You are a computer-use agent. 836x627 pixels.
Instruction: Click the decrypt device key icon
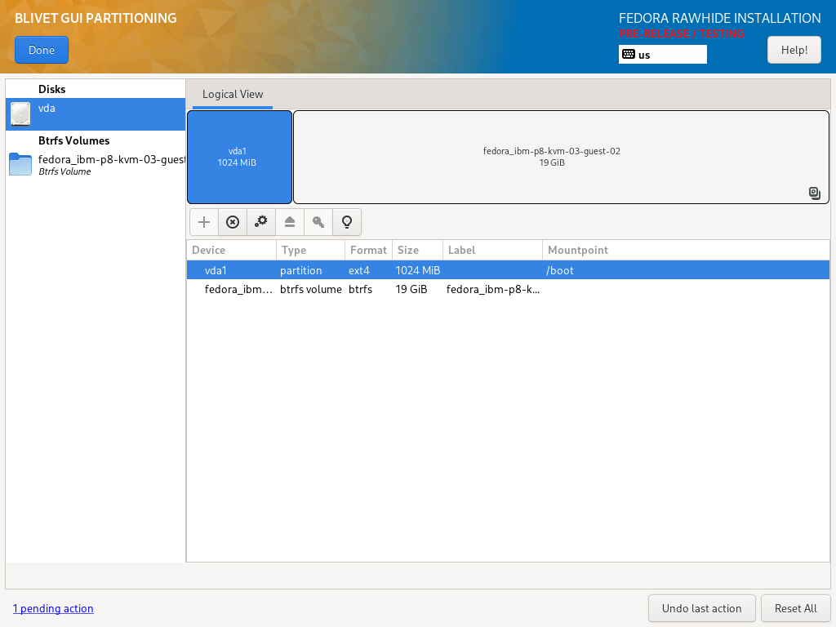pyautogui.click(x=318, y=222)
